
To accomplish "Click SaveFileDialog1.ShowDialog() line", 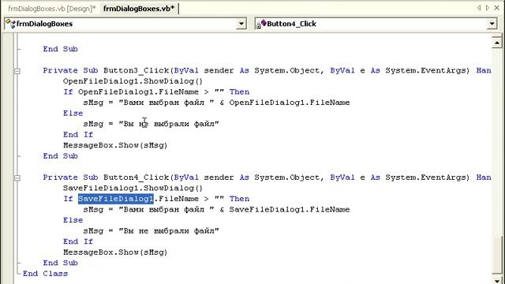I will coord(133,188).
